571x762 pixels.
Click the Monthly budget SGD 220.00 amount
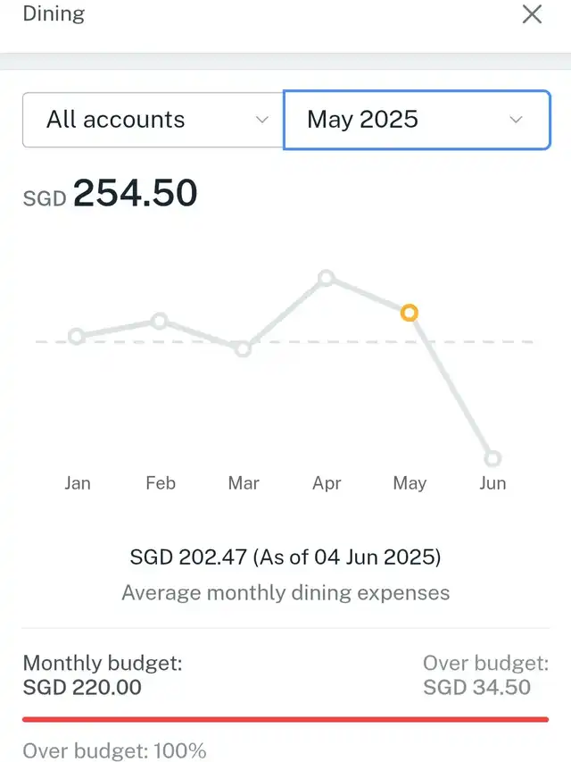pos(82,688)
